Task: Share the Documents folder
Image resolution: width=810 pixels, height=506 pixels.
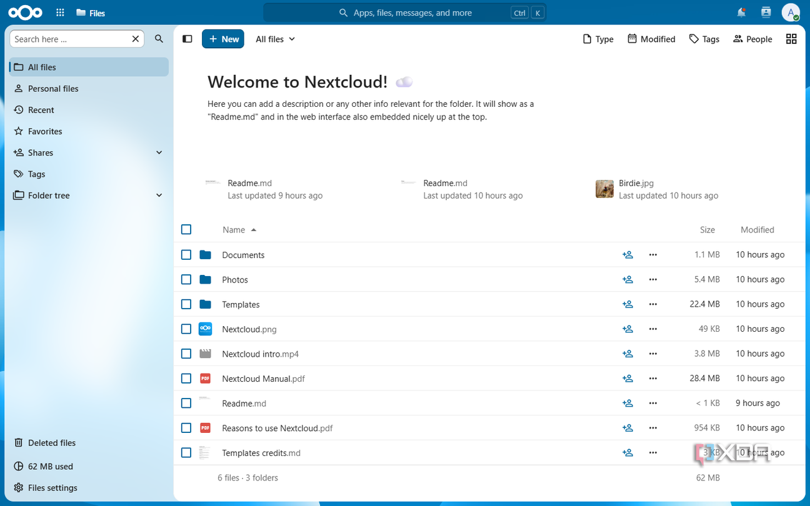Action: (627, 255)
